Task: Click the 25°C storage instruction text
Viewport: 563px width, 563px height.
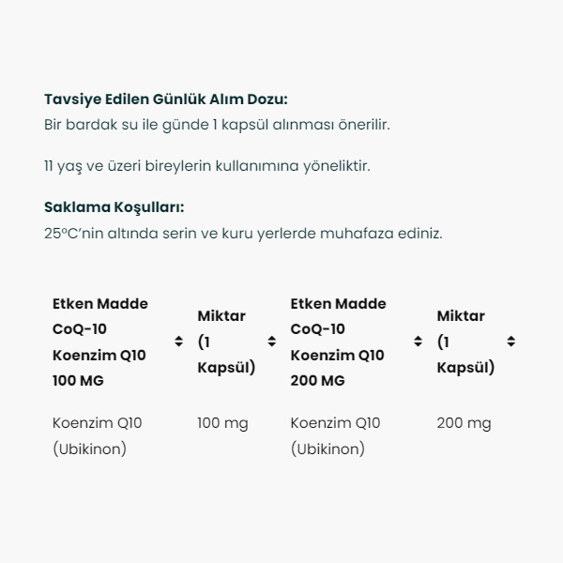Action: point(243,234)
